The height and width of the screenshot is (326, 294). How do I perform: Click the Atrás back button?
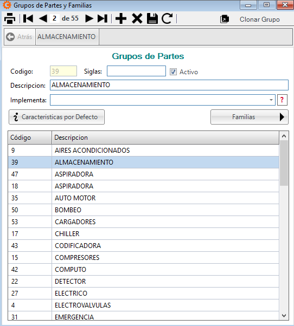click(19, 37)
